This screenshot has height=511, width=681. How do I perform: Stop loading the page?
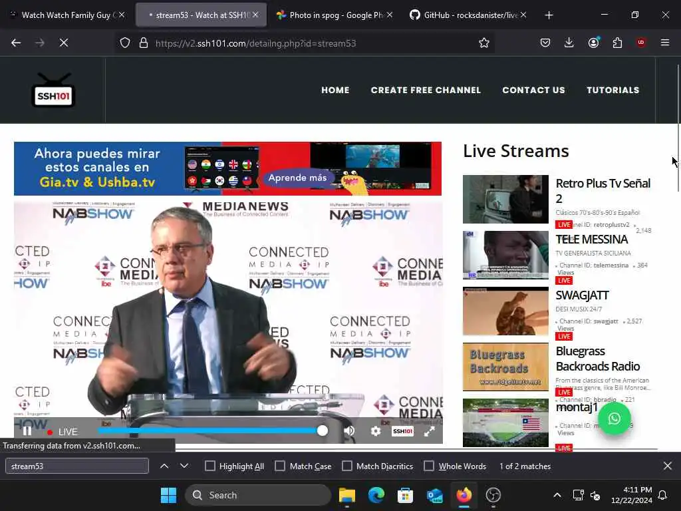(64, 43)
